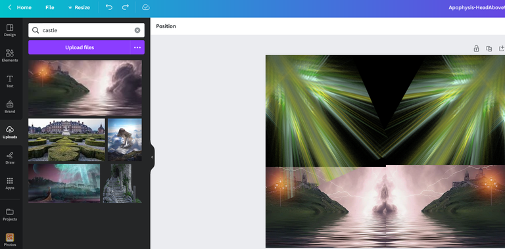This screenshot has width=505, height=249.
Task: Click the Redo arrow
Action: coord(126,7)
